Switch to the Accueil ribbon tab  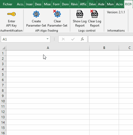tap(20, 4)
